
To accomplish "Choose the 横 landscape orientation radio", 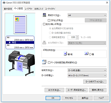I will [90, 54].
